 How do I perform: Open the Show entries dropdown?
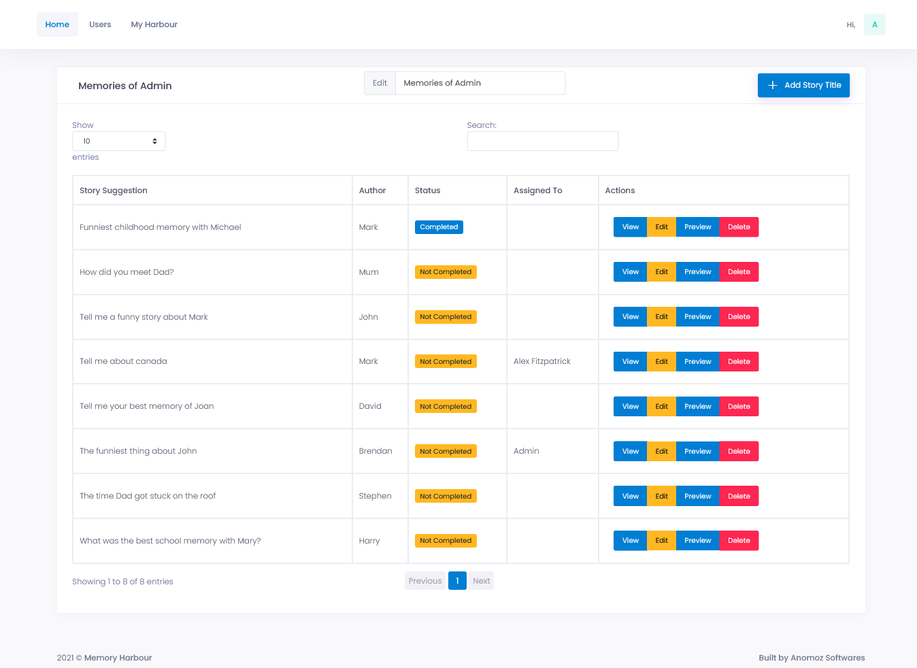pos(119,141)
